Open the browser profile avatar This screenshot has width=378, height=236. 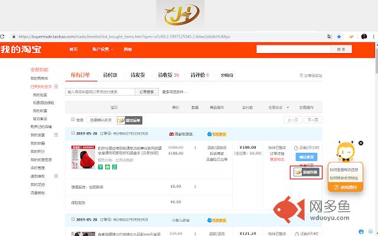coord(364,37)
